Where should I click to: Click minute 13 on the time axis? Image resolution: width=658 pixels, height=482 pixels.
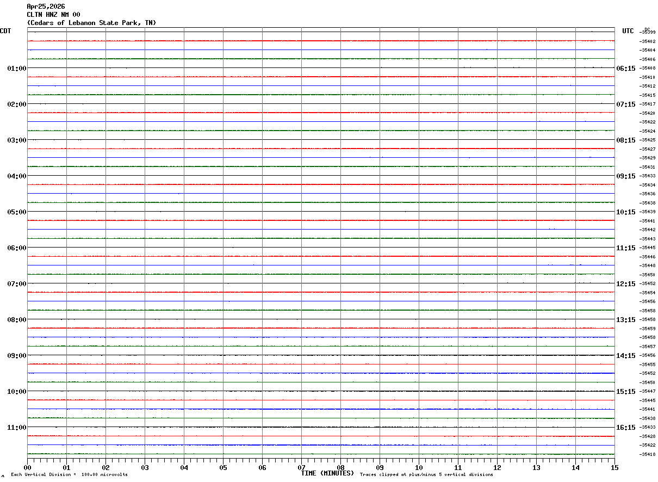click(x=536, y=467)
